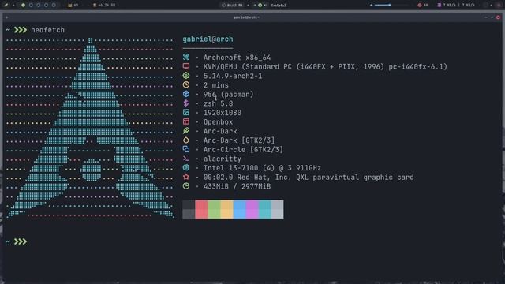The width and height of the screenshot is (505, 284).
Task: Click the prompt icon beside 'alacritty'
Action: (x=186, y=159)
